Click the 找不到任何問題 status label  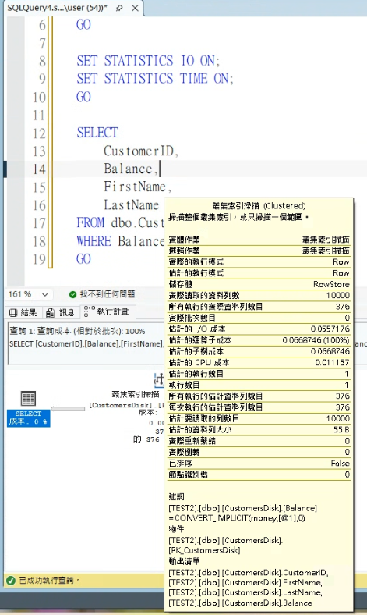[108, 294]
